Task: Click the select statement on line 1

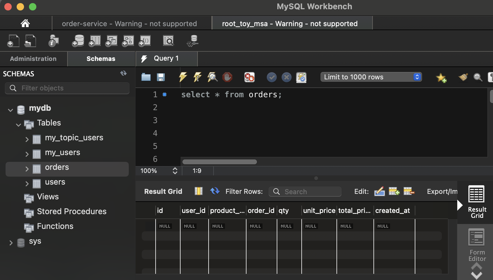Action: (231, 94)
